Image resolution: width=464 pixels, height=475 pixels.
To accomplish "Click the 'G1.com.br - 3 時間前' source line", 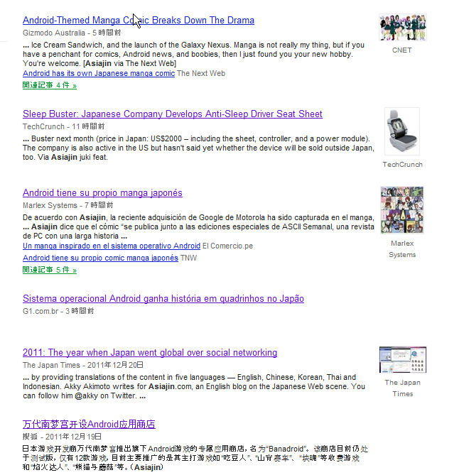I will (x=58, y=311).
